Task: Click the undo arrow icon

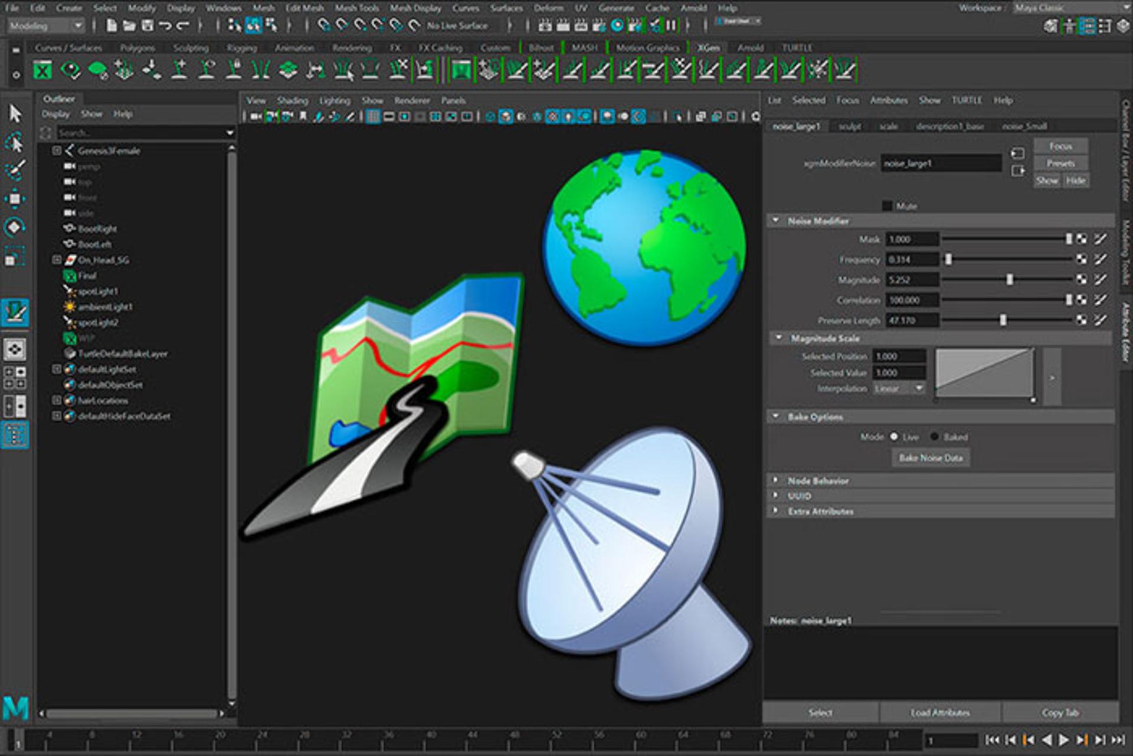Action: pyautogui.click(x=166, y=25)
